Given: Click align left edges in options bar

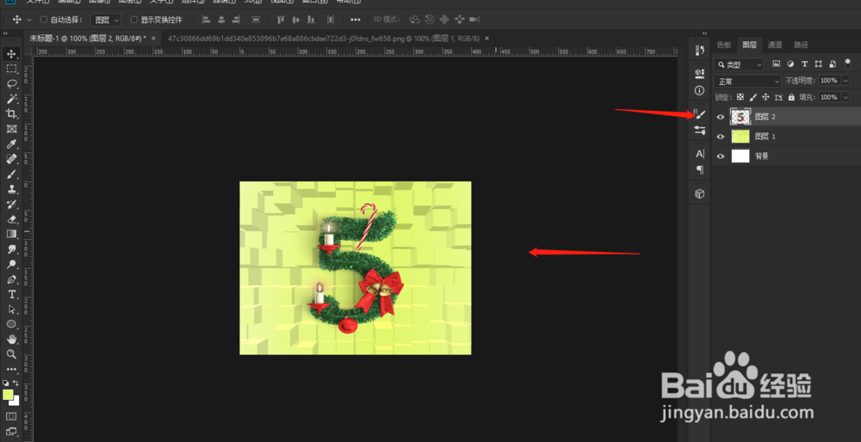Looking at the screenshot, I should (x=207, y=20).
